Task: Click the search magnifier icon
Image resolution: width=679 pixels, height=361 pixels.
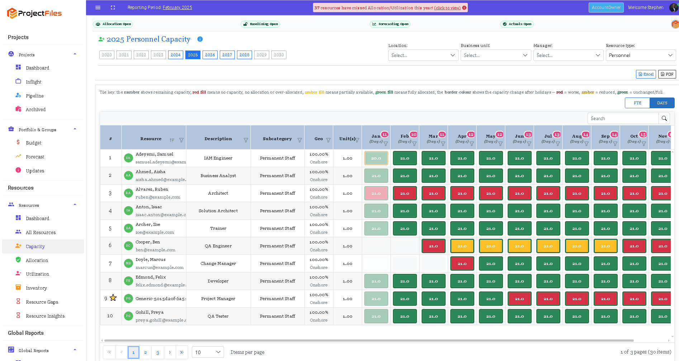Action: [x=664, y=118]
